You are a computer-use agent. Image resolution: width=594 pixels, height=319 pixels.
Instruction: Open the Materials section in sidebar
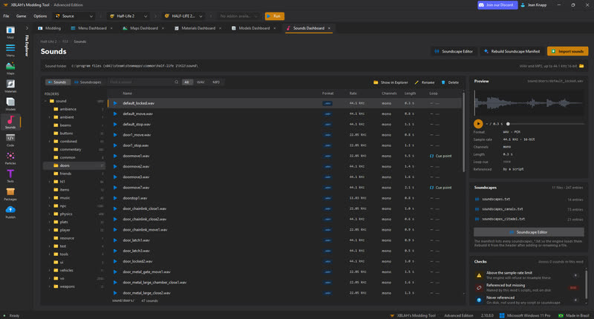10,86
